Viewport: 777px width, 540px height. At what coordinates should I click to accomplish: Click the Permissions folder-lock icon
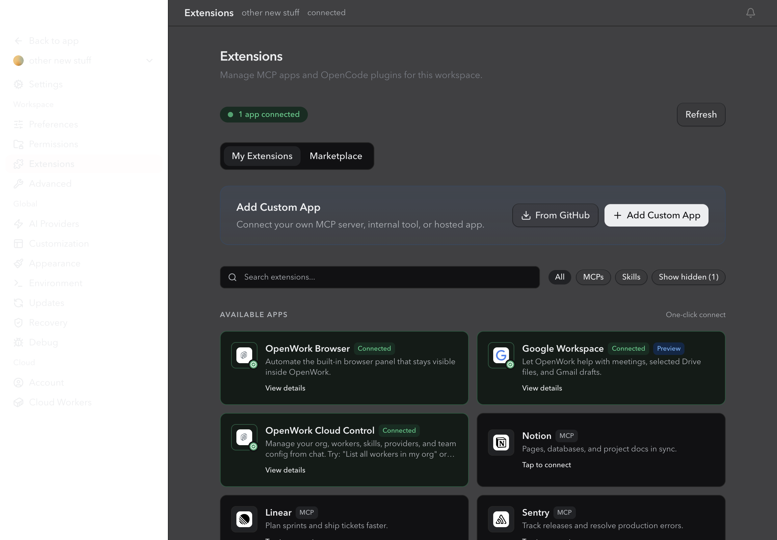[x=18, y=144]
